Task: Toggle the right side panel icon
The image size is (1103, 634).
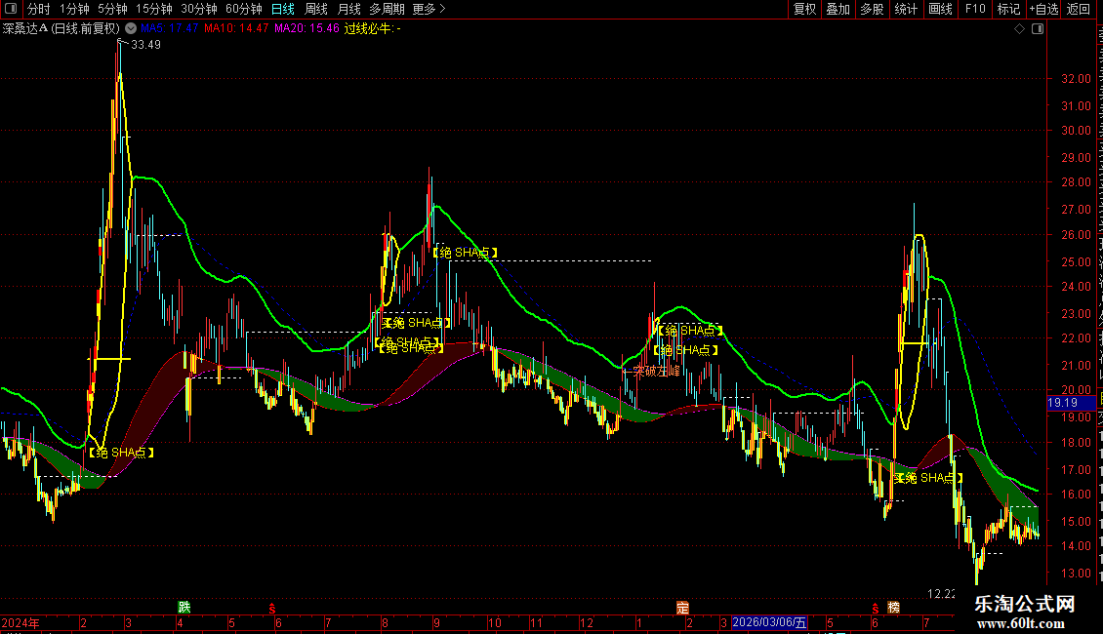Action: point(1038,29)
